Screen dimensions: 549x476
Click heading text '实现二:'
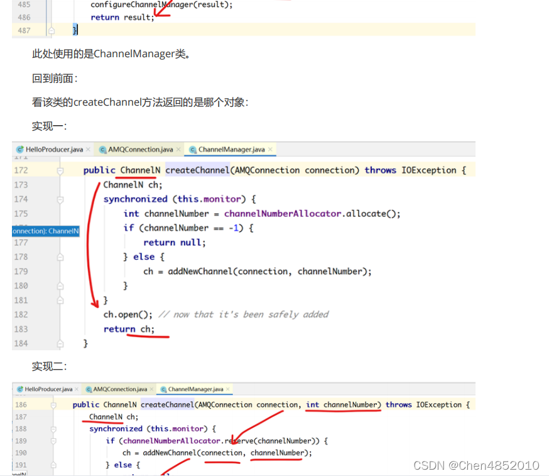coord(50,367)
